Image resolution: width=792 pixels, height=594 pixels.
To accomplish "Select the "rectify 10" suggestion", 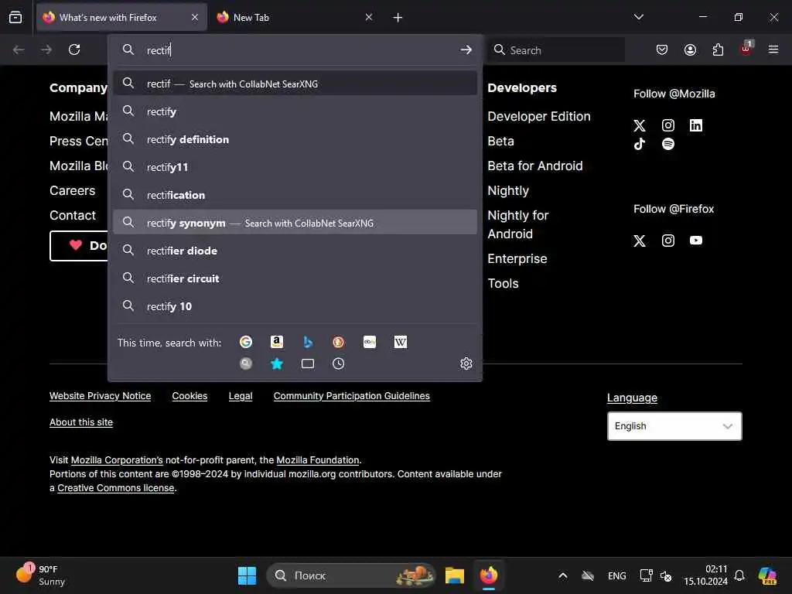I will pyautogui.click(x=295, y=306).
